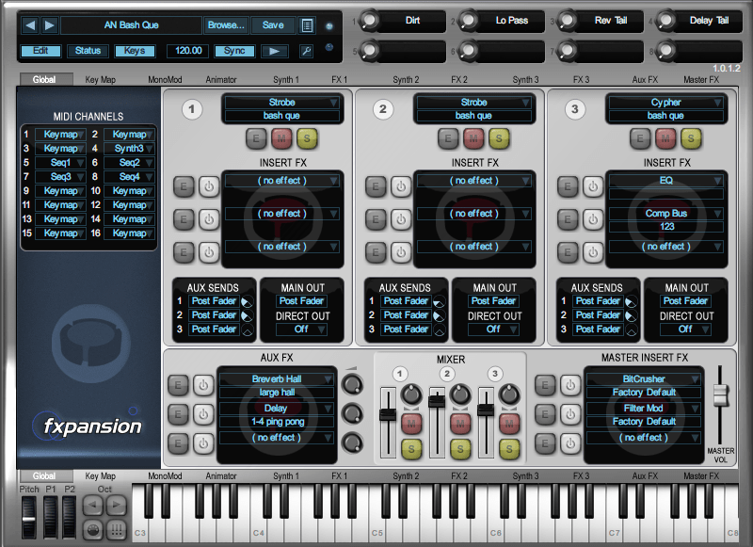753x547 pixels.
Task: Open the editor for BitCrusher master insert
Action: click(x=546, y=384)
